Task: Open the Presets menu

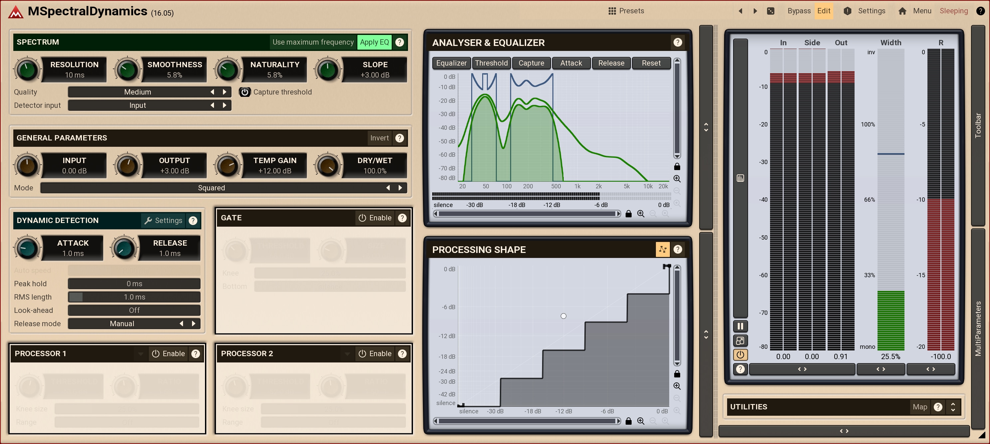Action: pyautogui.click(x=626, y=11)
